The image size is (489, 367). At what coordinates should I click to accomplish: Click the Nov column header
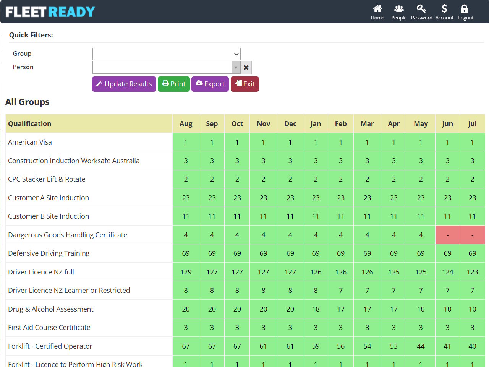(x=264, y=123)
